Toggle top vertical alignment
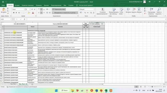The image size is (167, 93). point(39,9)
